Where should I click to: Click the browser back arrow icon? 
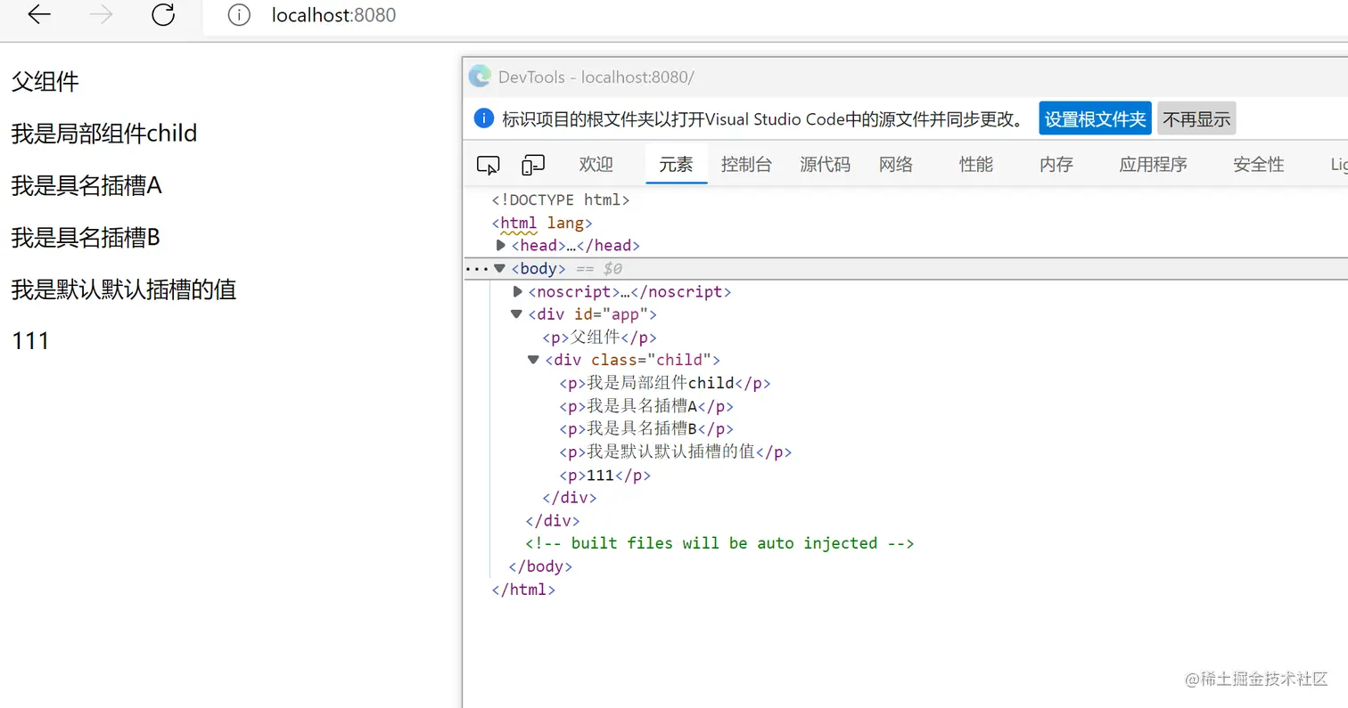tap(38, 15)
